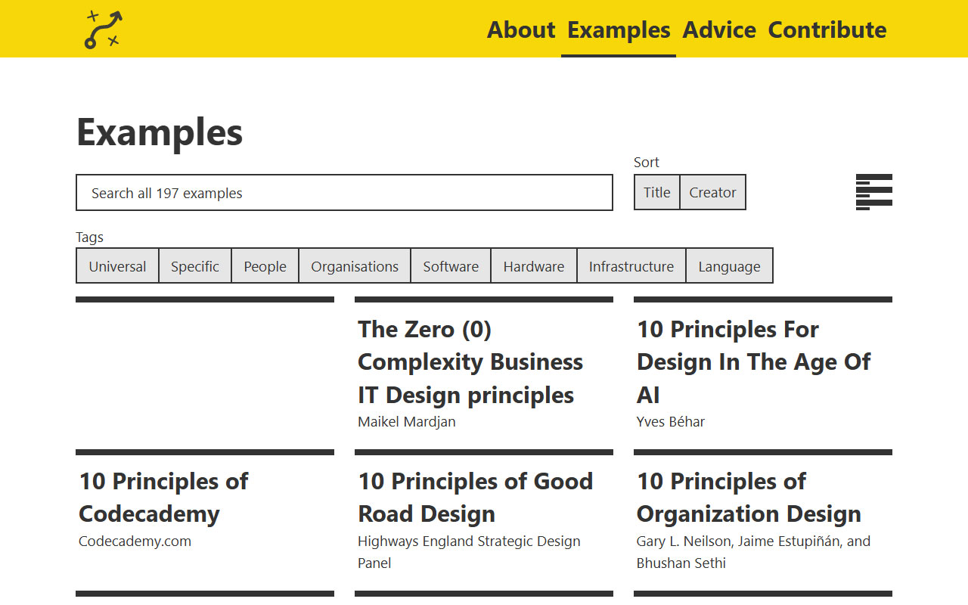Screen dimensions: 968x605
Task: Filter by the Organisations tag
Action: pos(355,265)
